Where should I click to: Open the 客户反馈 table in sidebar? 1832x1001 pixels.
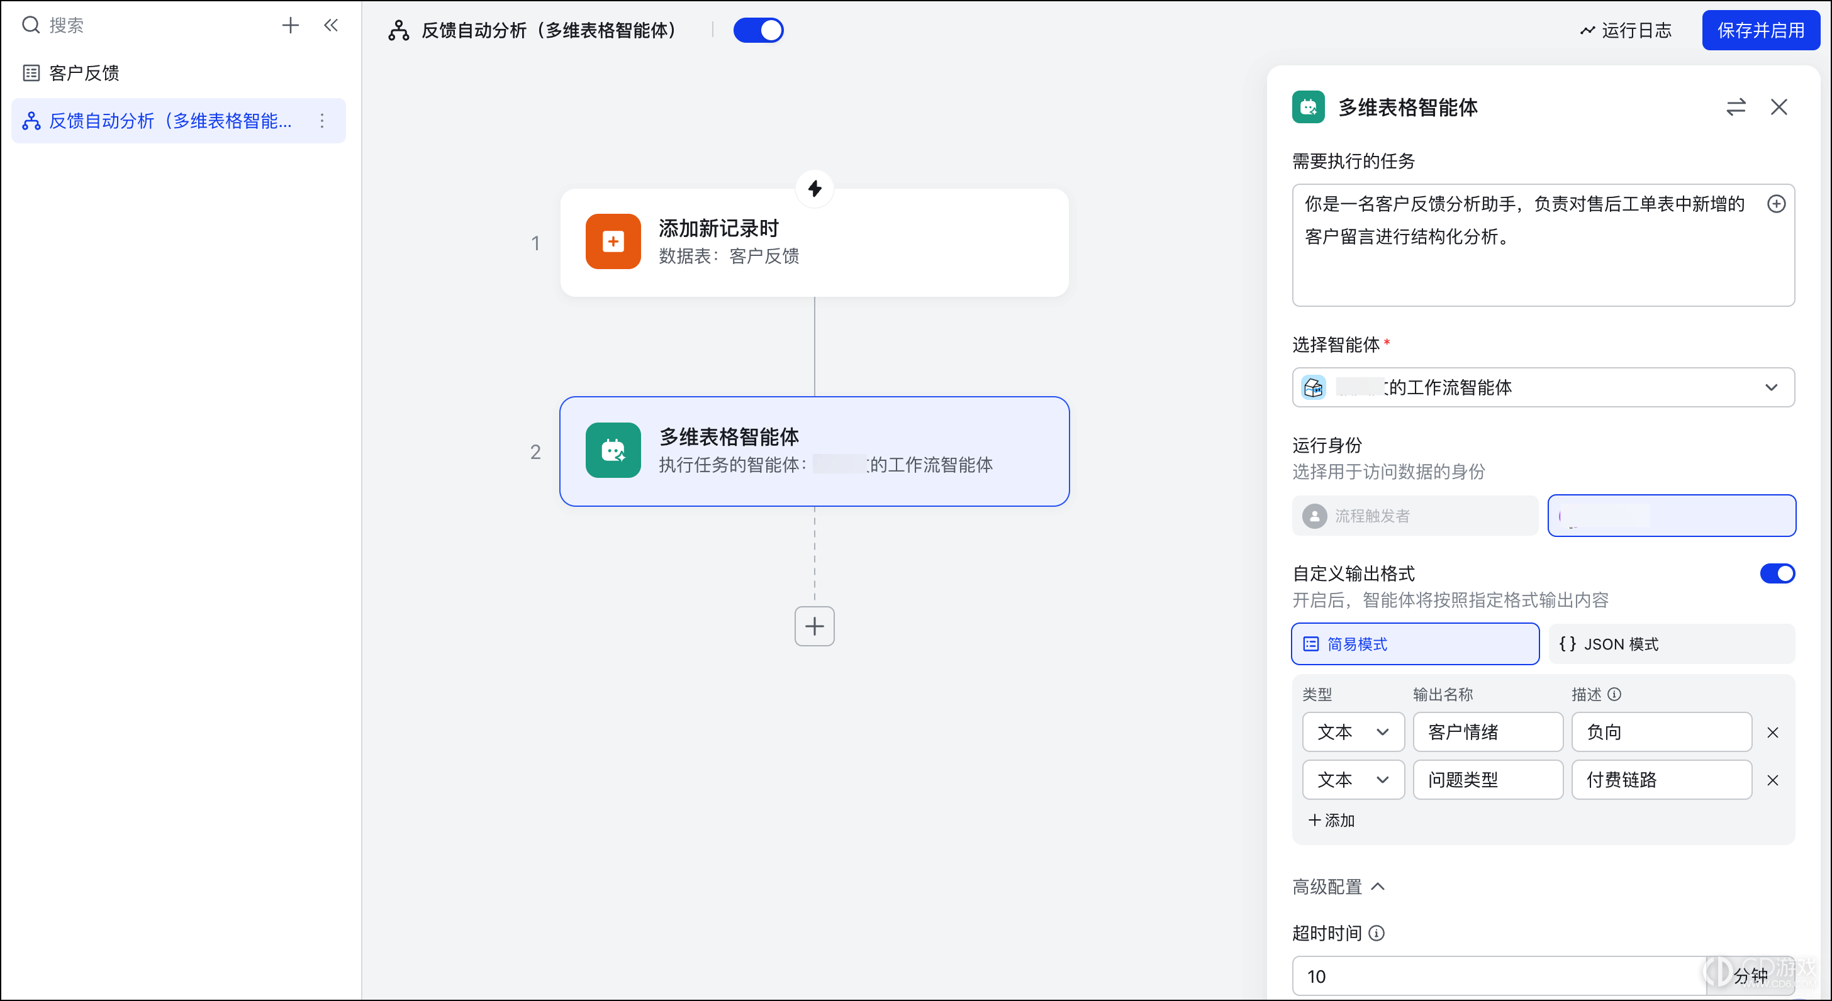tap(179, 72)
